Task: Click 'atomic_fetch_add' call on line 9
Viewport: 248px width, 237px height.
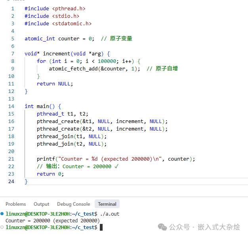Action: pos(73,69)
